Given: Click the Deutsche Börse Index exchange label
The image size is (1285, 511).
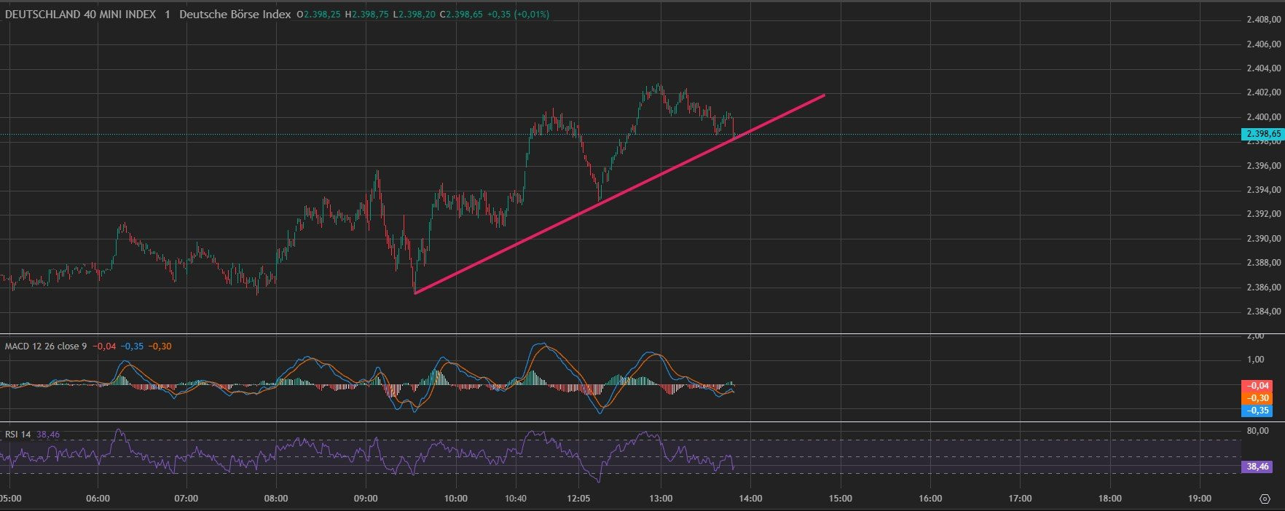Looking at the screenshot, I should 235,15.
